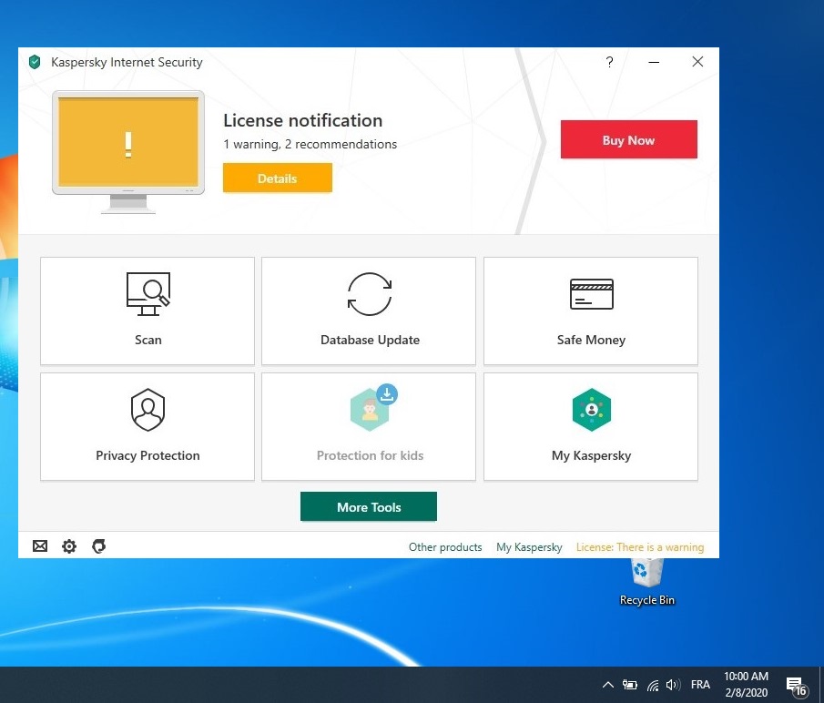This screenshot has height=703, width=824.
Task: Open the Scan tile
Action: coord(148,311)
